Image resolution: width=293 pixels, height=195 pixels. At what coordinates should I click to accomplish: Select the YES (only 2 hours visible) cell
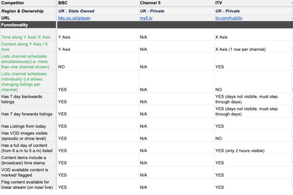[x=253, y=148]
